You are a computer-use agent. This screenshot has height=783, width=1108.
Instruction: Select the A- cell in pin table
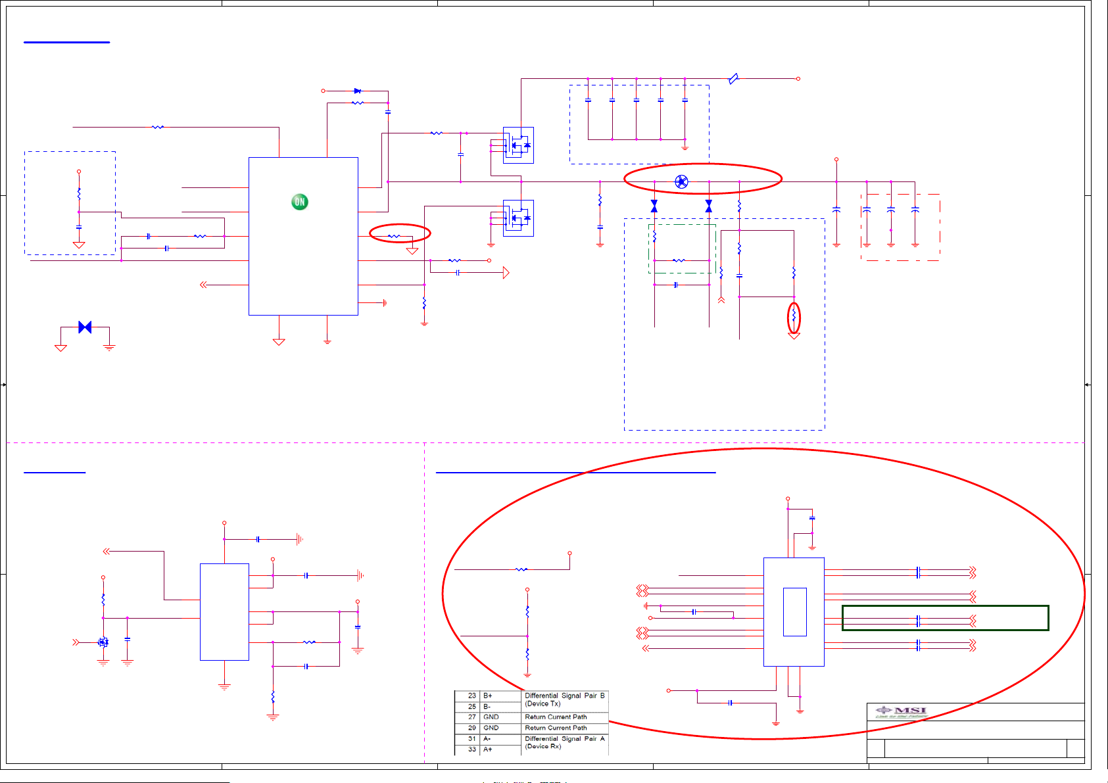point(487,739)
